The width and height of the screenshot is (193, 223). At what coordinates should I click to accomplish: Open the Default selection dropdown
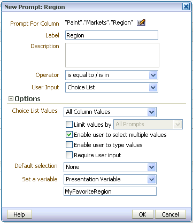point(152,167)
